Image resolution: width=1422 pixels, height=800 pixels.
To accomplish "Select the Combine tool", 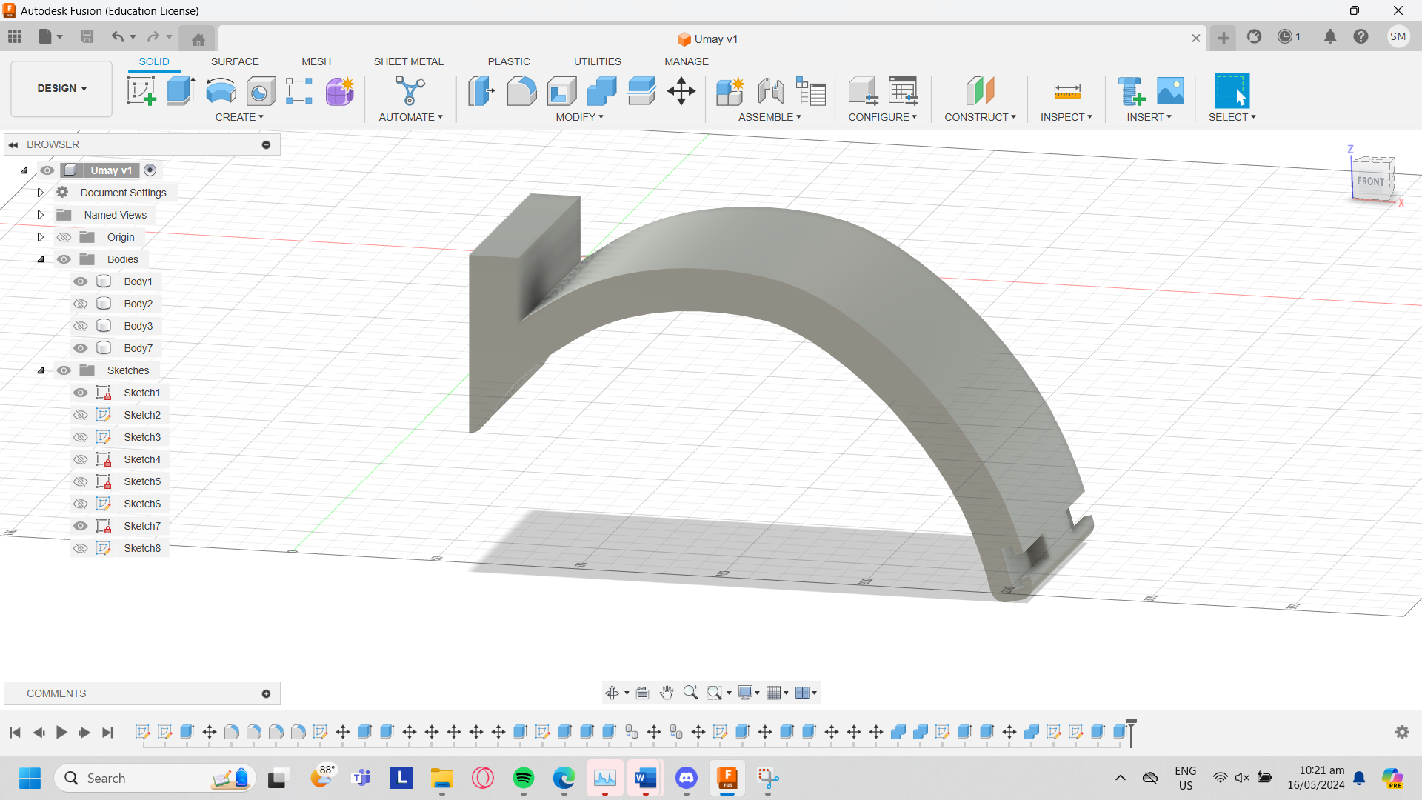I will (x=601, y=91).
